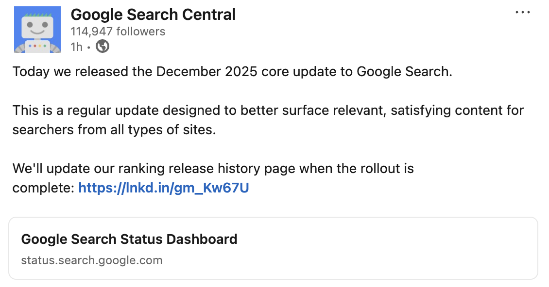
Task: Open the post options via the ellipsis menu
Action: click(523, 12)
